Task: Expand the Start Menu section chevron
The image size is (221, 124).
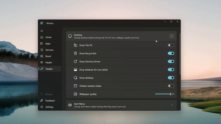Action: pyautogui.click(x=172, y=105)
